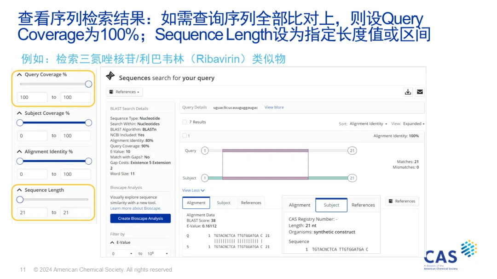Click Sequence Length minimum field 21

click(x=32, y=212)
